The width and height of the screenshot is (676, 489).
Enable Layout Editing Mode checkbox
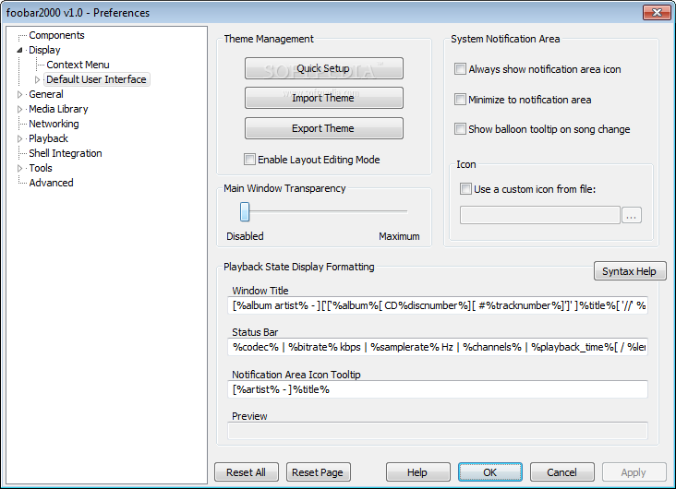point(249,160)
